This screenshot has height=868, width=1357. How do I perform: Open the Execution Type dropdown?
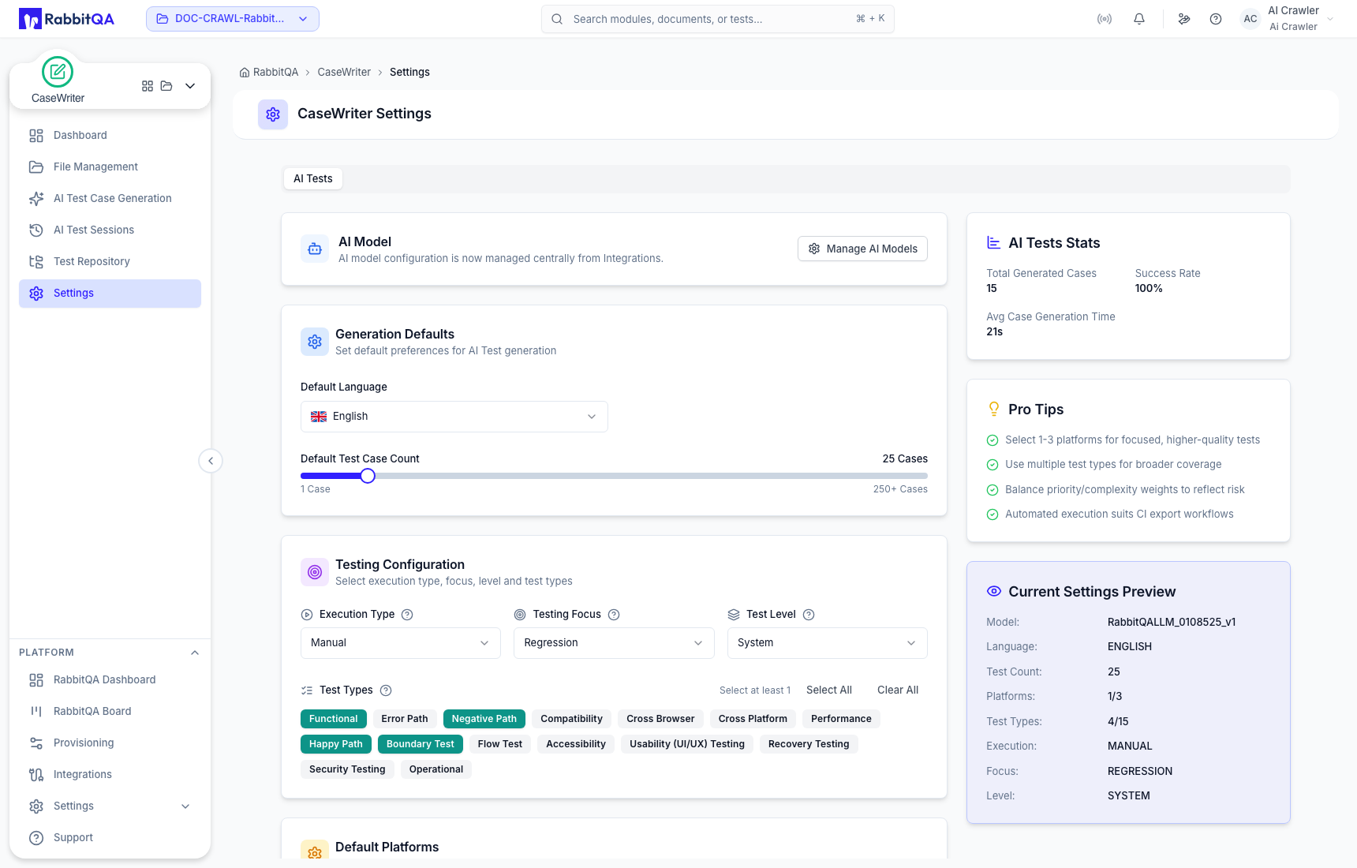(x=401, y=643)
